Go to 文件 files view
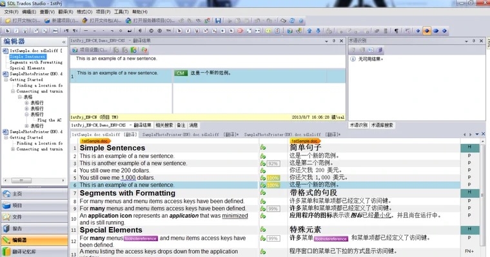This screenshot has width=490, height=257. pyautogui.click(x=34, y=217)
